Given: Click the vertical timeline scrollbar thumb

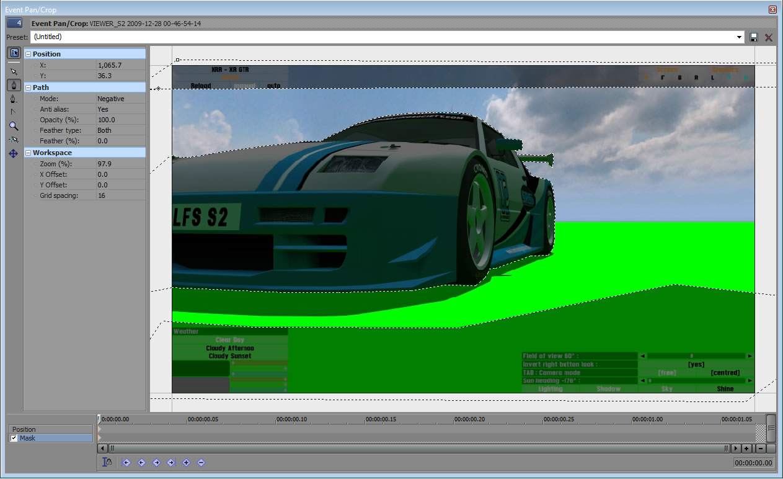Looking at the screenshot, I should coord(771,428).
